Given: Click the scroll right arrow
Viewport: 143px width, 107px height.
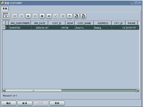Looking at the screenshot, I should point(138,91).
